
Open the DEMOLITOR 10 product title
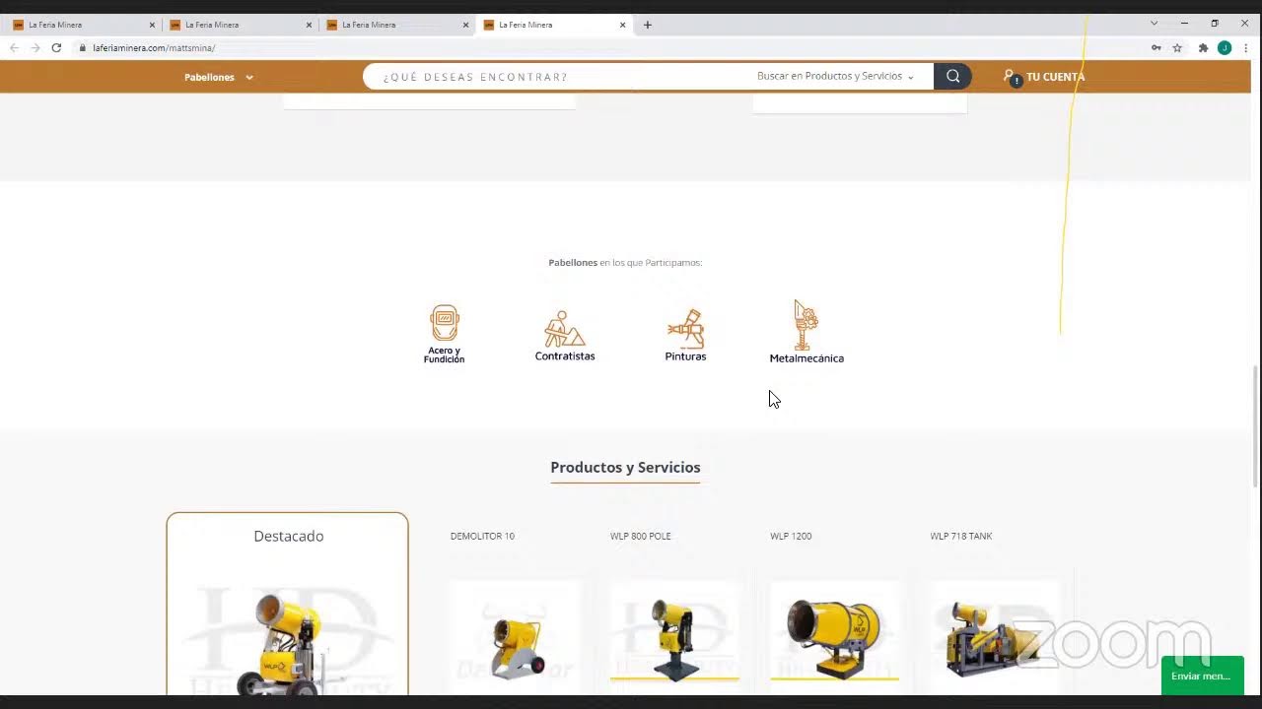482,537
